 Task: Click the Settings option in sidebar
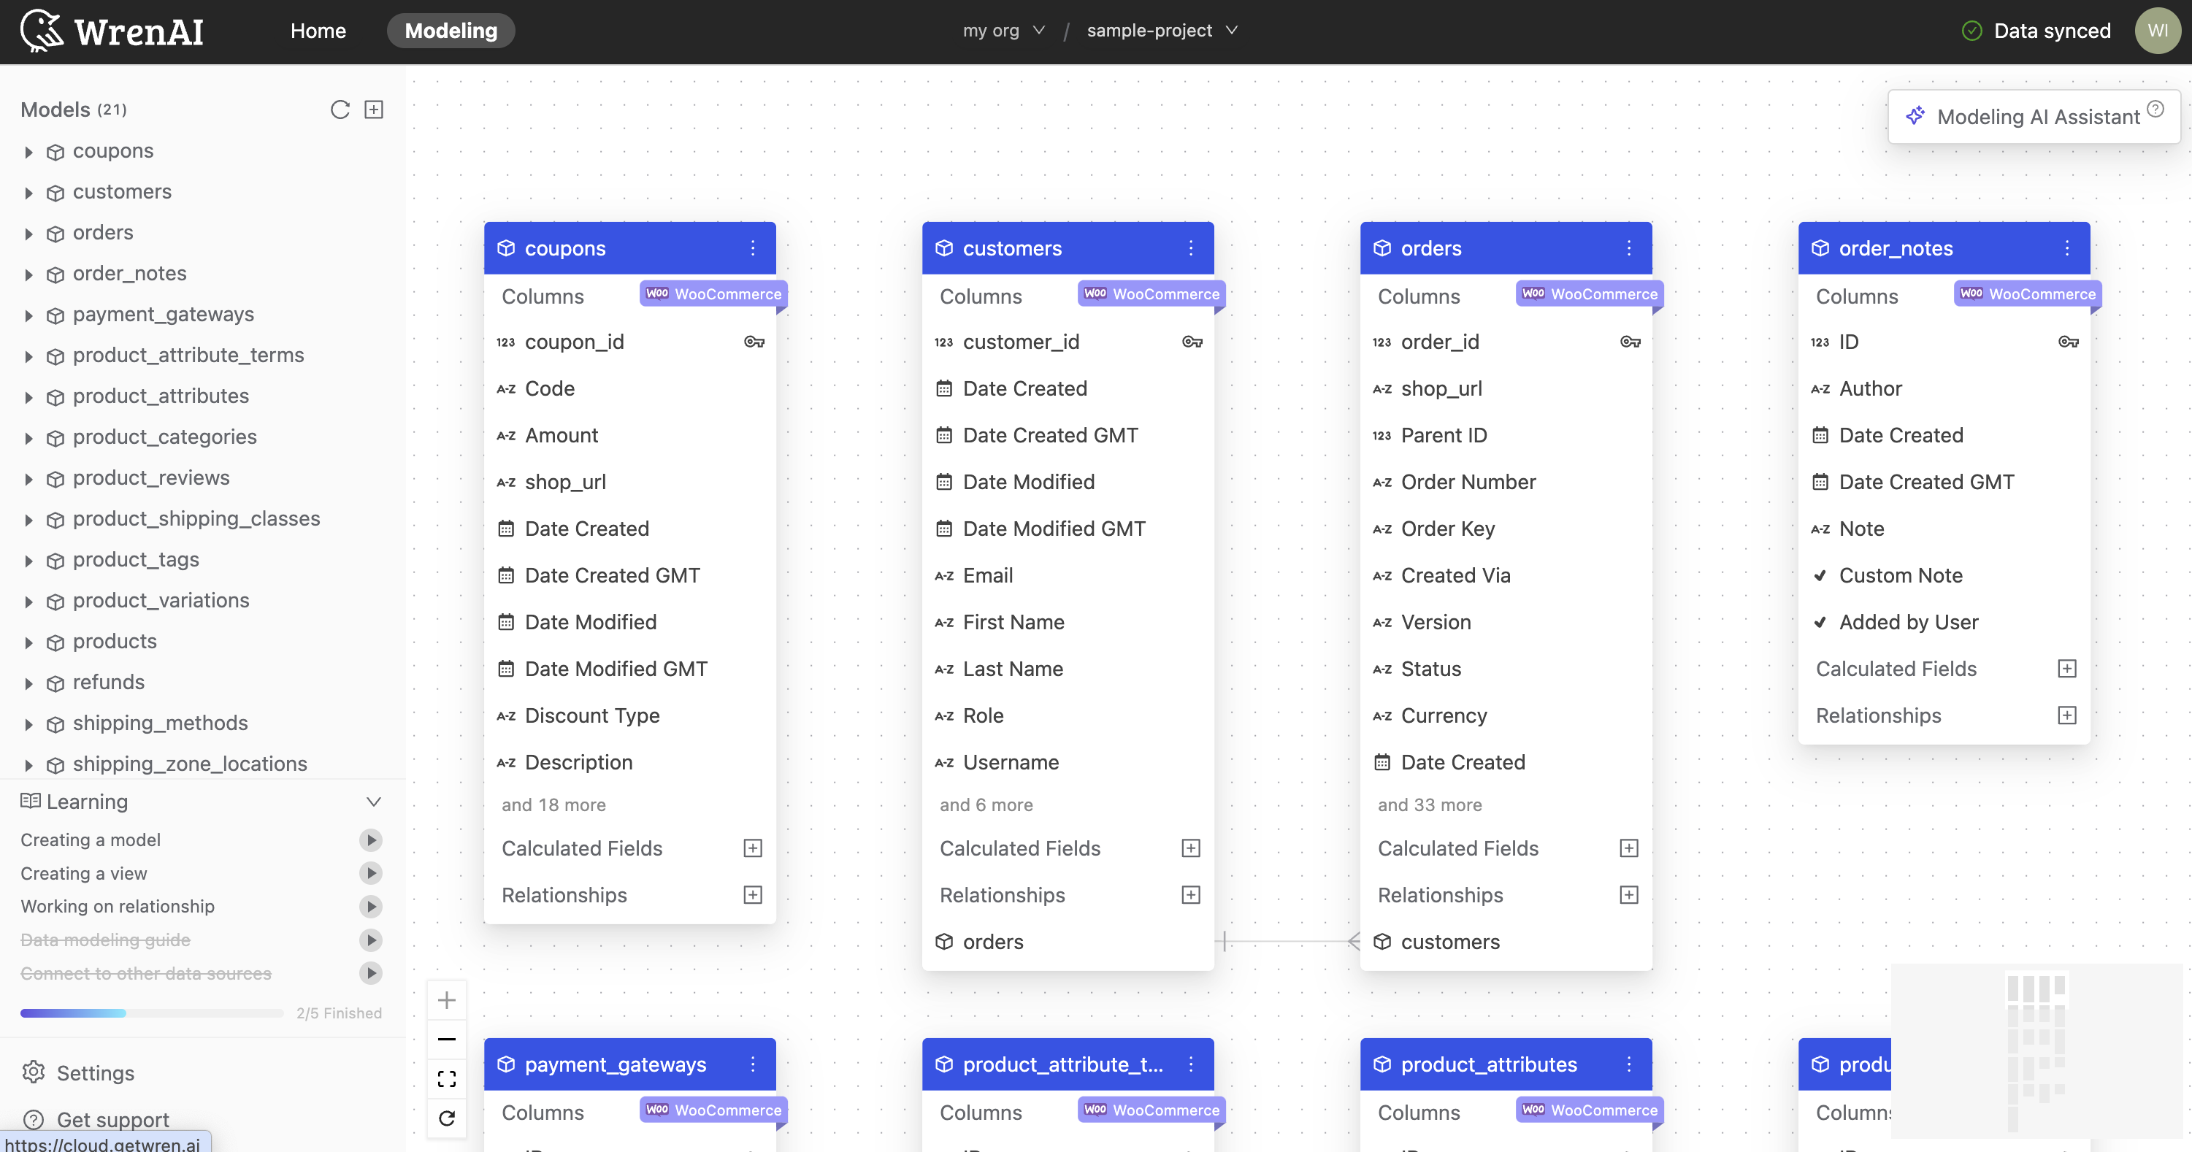[x=96, y=1072]
